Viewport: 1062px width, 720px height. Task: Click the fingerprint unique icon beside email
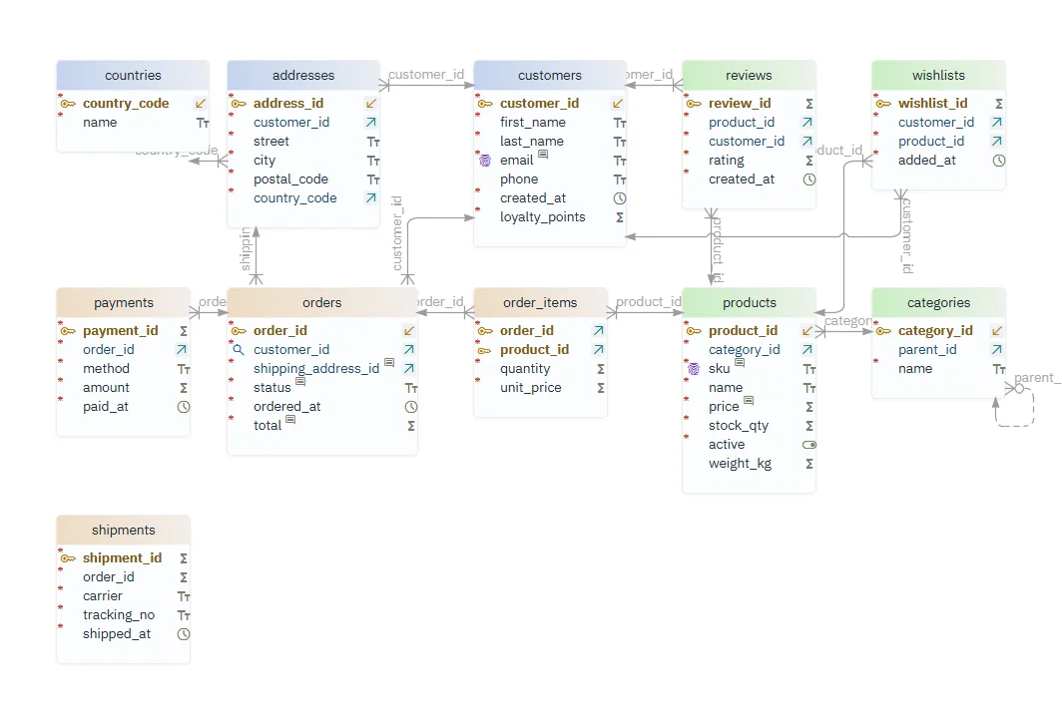pos(485,161)
